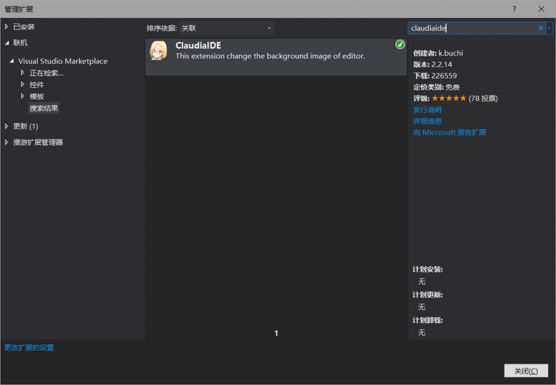556x385 pixels.
Task: Open the sort by 关联 dropdown
Action: [x=226, y=28]
